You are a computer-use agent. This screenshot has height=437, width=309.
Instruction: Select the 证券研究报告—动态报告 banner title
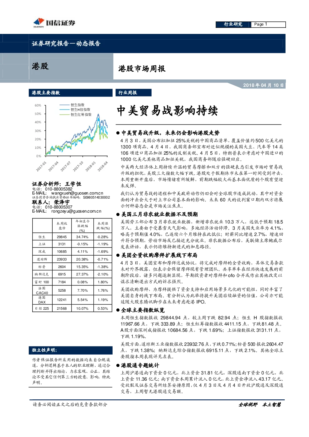pos(66,44)
